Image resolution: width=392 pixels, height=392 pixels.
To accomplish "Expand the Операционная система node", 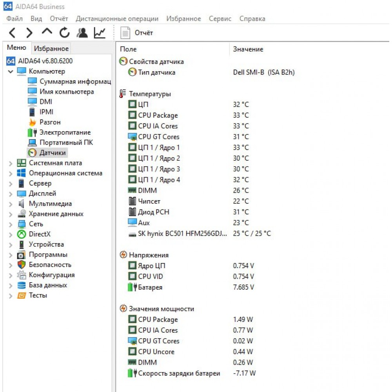I will point(11,174).
